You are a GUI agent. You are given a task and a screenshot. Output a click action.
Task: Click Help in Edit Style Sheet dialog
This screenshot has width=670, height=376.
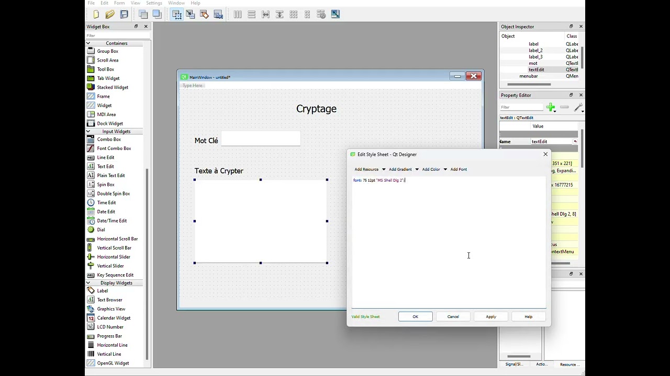[x=528, y=317]
